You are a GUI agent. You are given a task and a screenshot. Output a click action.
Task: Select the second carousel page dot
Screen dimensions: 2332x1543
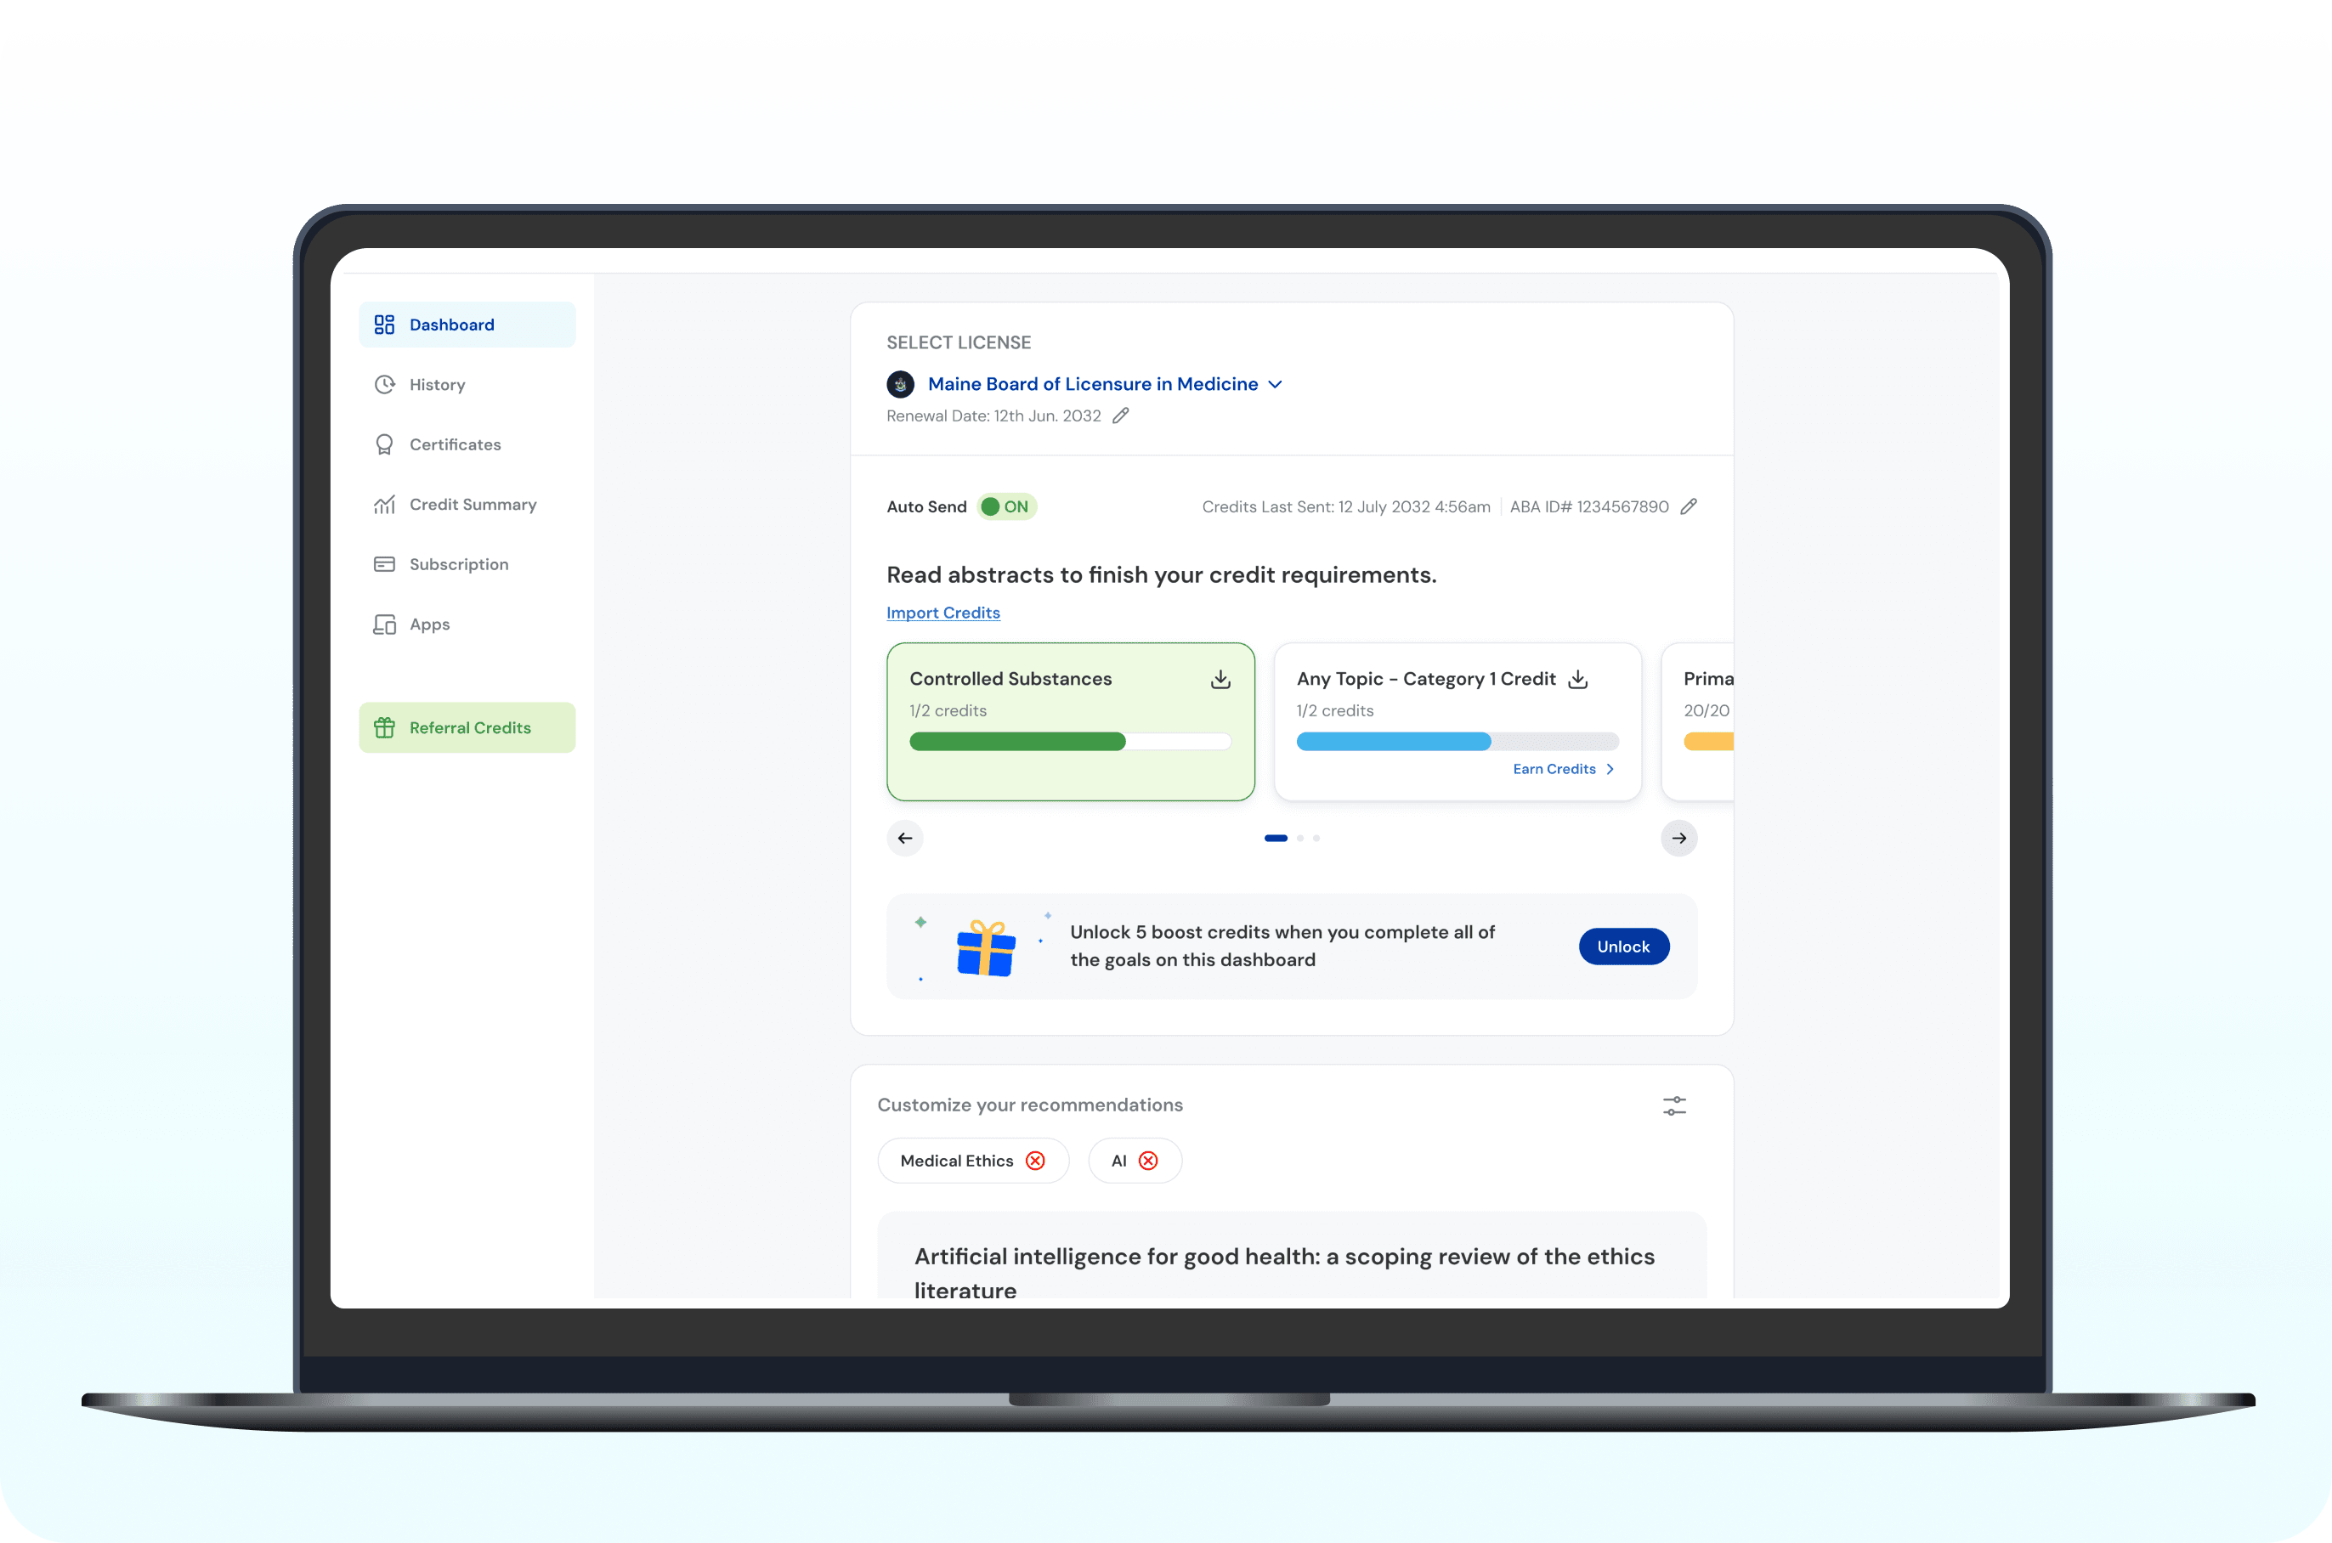(x=1299, y=839)
